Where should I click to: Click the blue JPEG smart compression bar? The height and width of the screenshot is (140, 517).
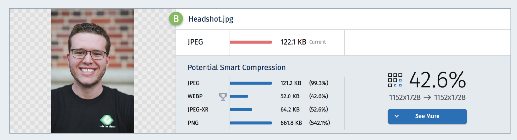(x=251, y=83)
